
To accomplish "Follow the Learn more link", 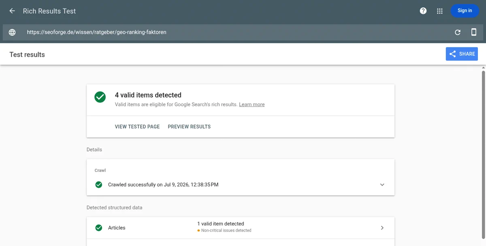I will 252,104.
